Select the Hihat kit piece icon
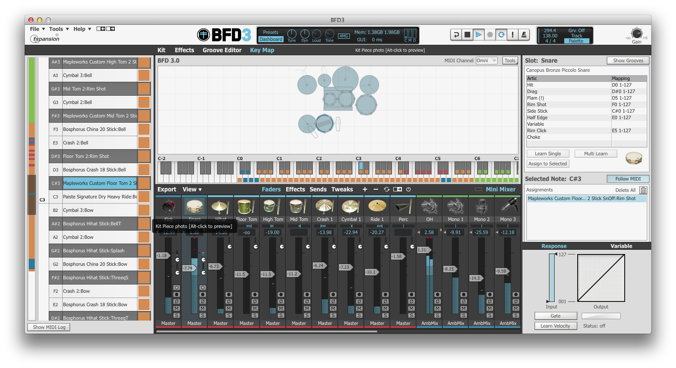676x368 pixels. click(221, 206)
